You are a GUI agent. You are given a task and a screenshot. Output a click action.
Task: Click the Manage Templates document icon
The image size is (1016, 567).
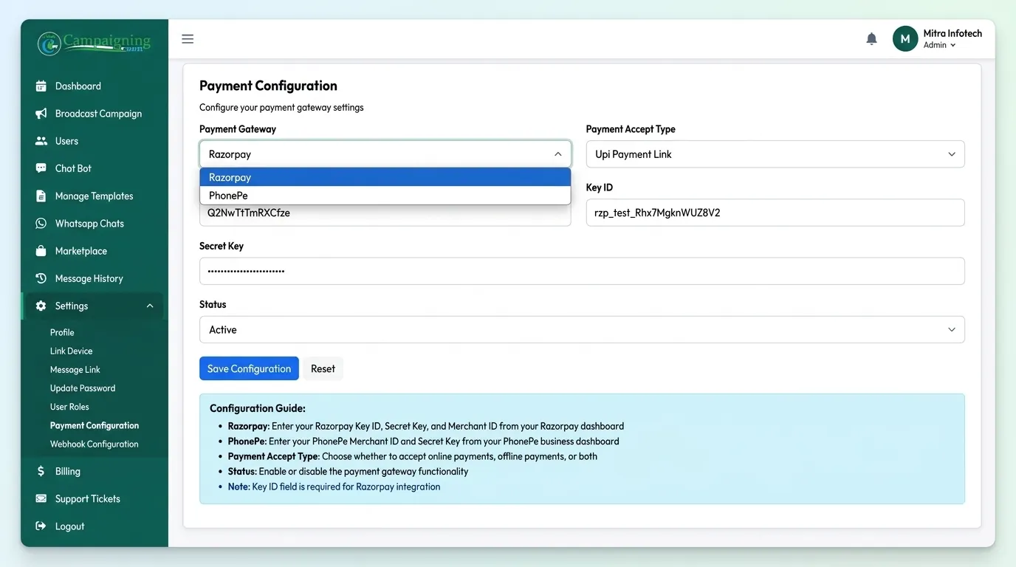(41, 196)
